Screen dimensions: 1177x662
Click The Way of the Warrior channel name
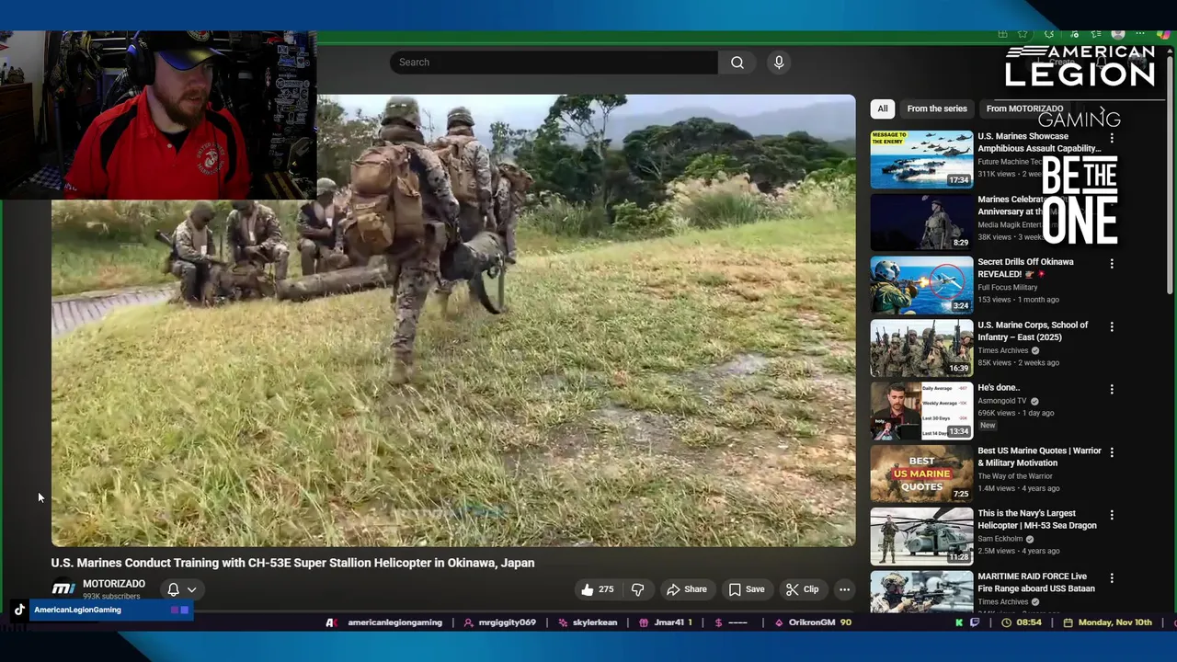[1014, 476]
